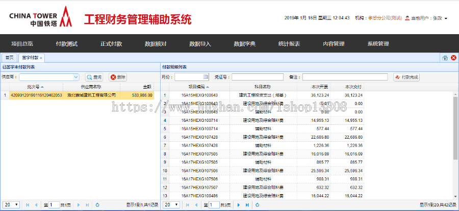Select row 13 project 16A17HEXG108486

(199, 196)
